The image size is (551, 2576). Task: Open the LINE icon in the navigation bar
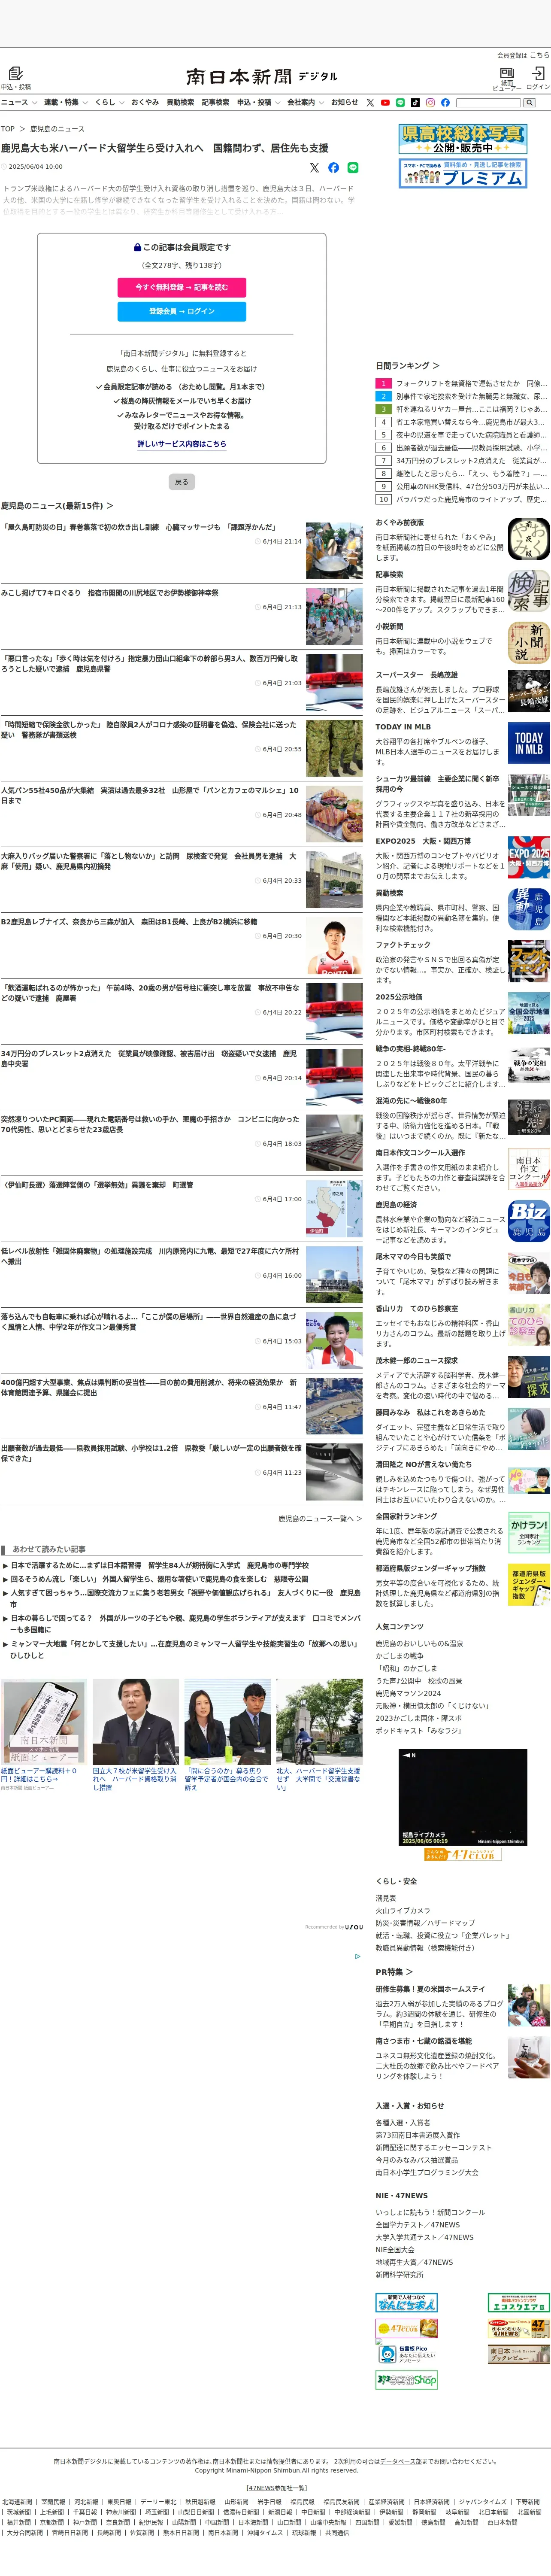(400, 102)
